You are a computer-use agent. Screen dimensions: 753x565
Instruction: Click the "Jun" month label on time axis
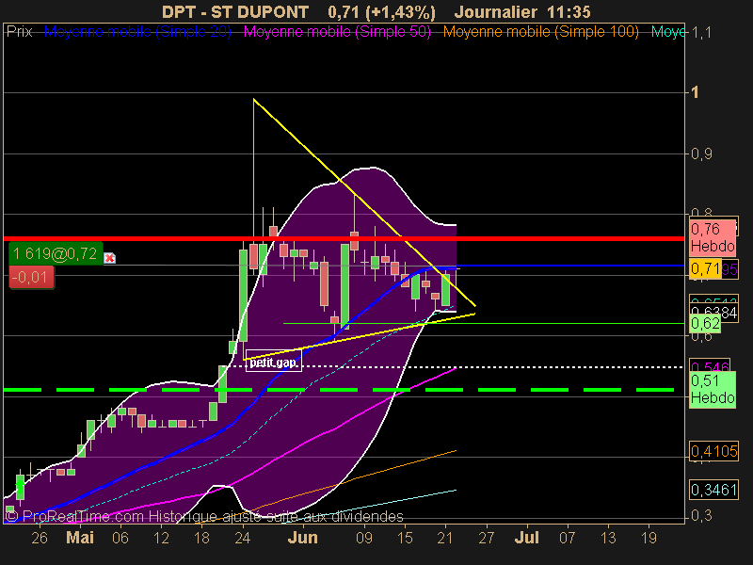pyautogui.click(x=302, y=537)
